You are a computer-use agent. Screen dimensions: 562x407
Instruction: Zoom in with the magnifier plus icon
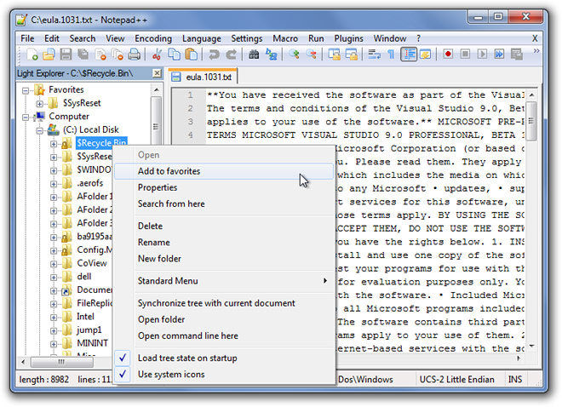295,54
